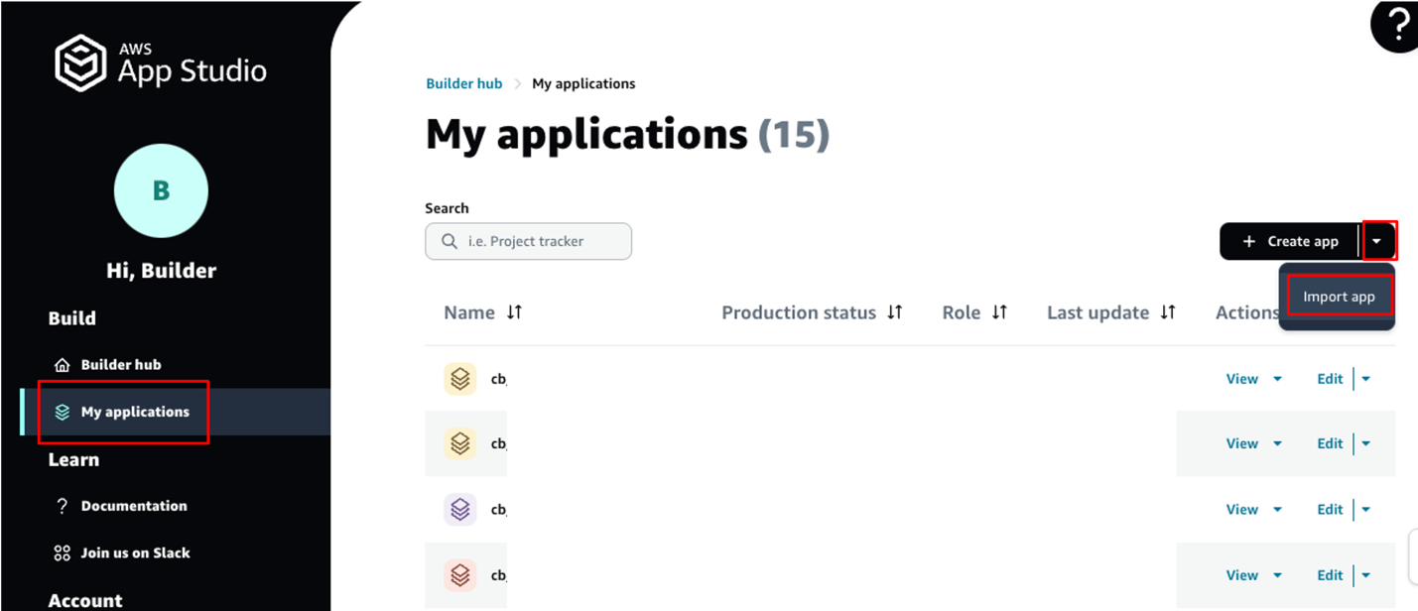Click the Last update column header

[1097, 312]
